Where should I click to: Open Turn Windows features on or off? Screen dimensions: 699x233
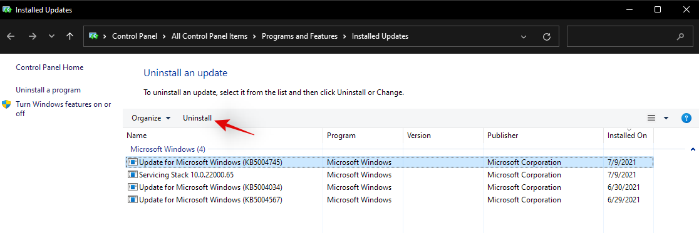(x=63, y=109)
